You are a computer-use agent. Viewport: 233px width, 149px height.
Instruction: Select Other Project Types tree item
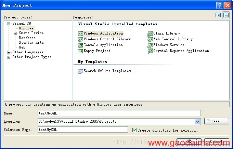tap(32, 57)
